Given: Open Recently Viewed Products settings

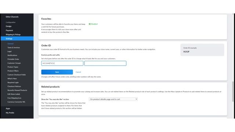Looking at the screenshot, I should coord(17,90).
